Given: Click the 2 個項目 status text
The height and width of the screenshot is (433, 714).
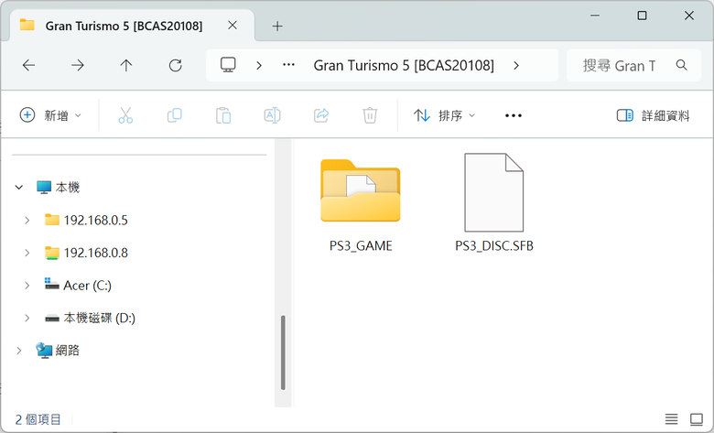Looking at the screenshot, I should point(38,419).
